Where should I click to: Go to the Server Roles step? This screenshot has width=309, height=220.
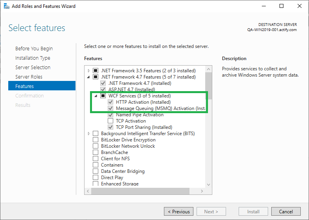click(x=29, y=77)
